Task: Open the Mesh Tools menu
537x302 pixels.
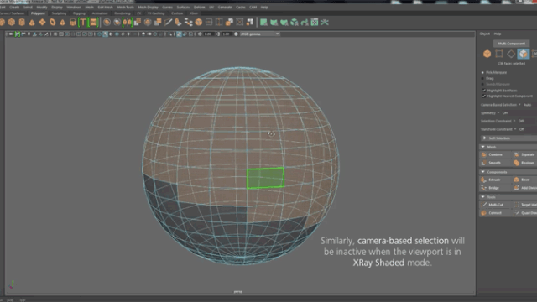Action: pyautogui.click(x=125, y=7)
